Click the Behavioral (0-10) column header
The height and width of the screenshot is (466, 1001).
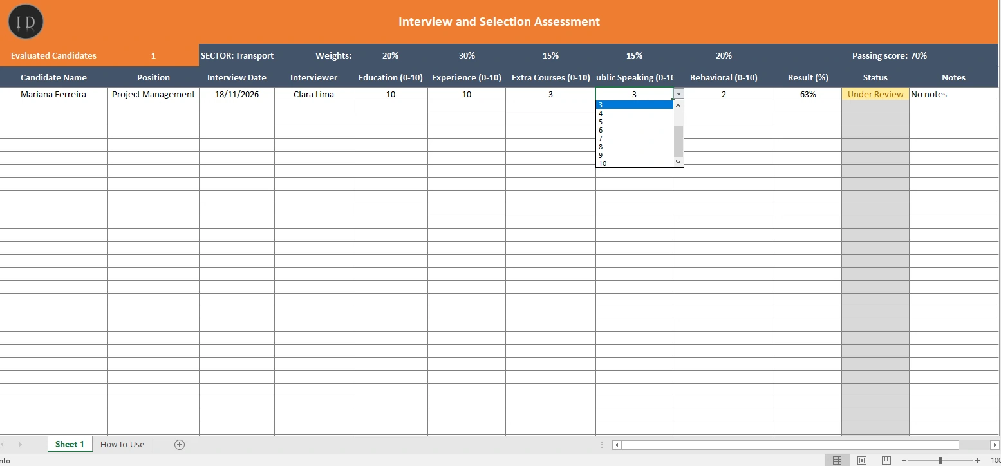(724, 77)
